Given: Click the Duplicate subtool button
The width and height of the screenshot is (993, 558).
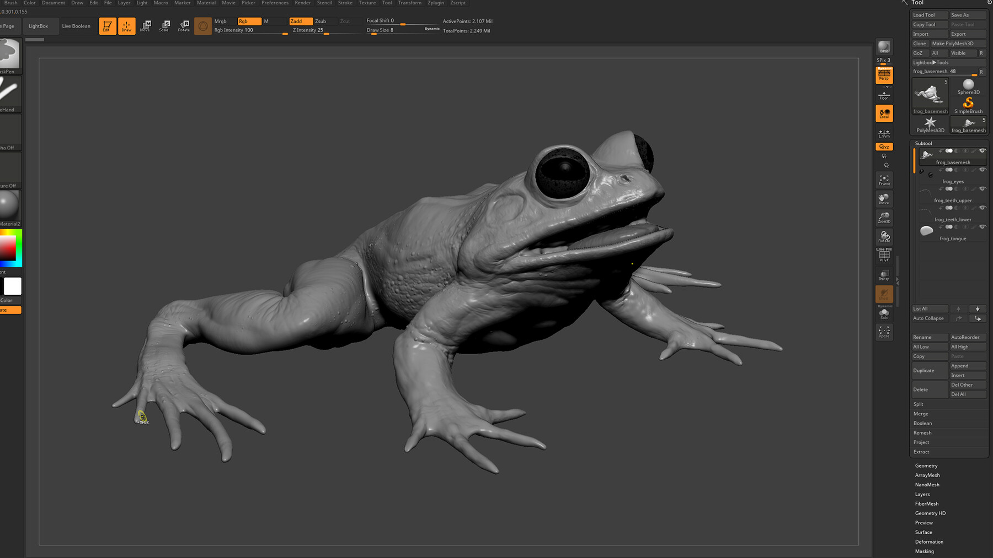Looking at the screenshot, I should pyautogui.click(x=925, y=370).
